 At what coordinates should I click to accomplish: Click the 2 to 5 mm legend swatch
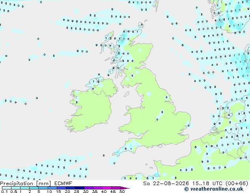tap(34, 188)
